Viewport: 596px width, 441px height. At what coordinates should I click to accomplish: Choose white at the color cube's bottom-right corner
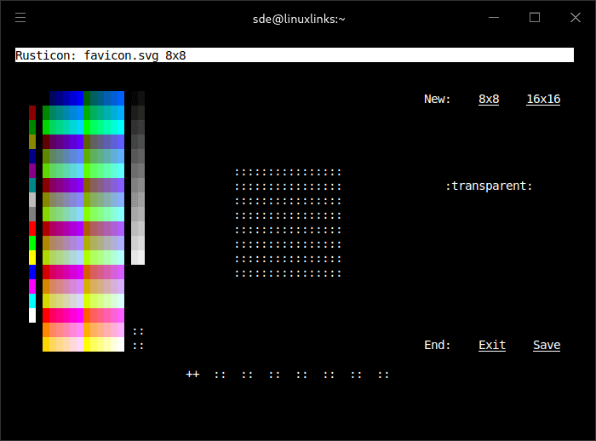pos(121,344)
